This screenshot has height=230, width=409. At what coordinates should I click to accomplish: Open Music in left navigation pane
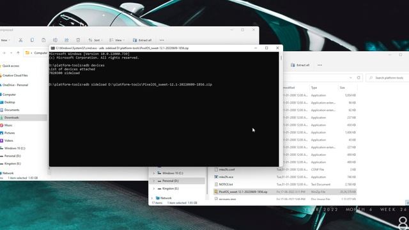8,125
